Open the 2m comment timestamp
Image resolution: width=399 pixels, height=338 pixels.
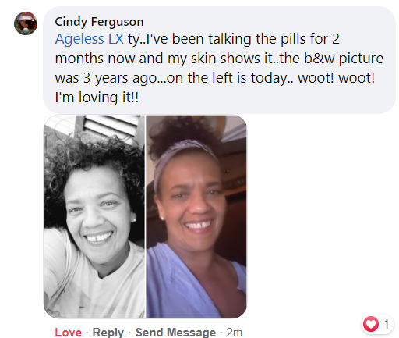coord(234,333)
